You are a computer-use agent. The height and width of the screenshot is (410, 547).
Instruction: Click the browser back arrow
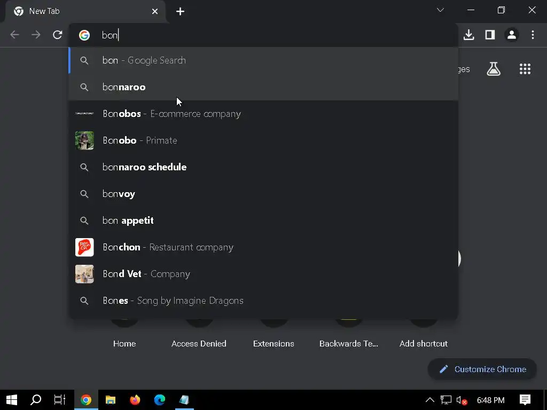pyautogui.click(x=14, y=35)
